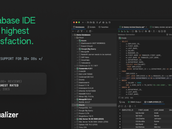
Task: Click the chart icon in top main toolbar
Action: [x=107, y=23]
